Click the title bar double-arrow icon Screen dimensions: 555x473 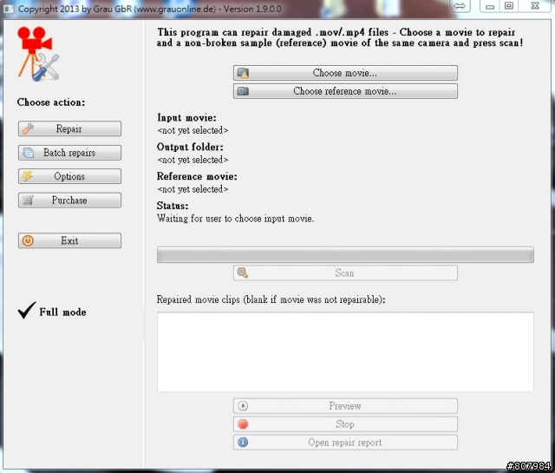[x=460, y=6]
